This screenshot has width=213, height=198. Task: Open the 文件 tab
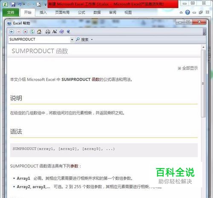(x=11, y=12)
